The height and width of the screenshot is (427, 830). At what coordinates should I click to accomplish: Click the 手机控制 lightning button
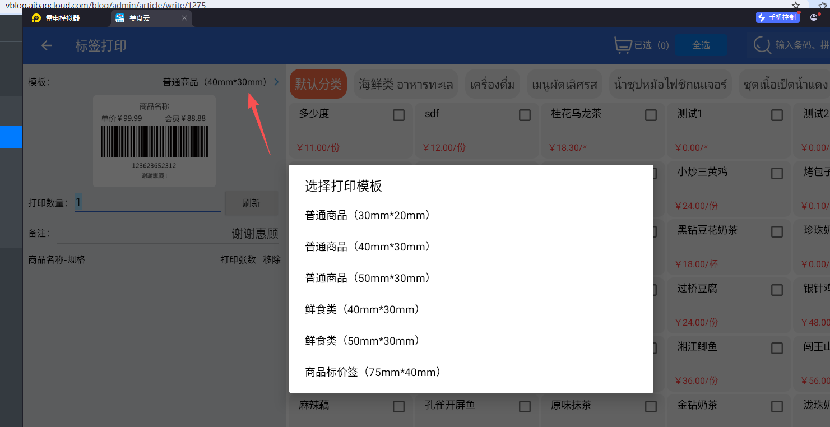coord(777,17)
